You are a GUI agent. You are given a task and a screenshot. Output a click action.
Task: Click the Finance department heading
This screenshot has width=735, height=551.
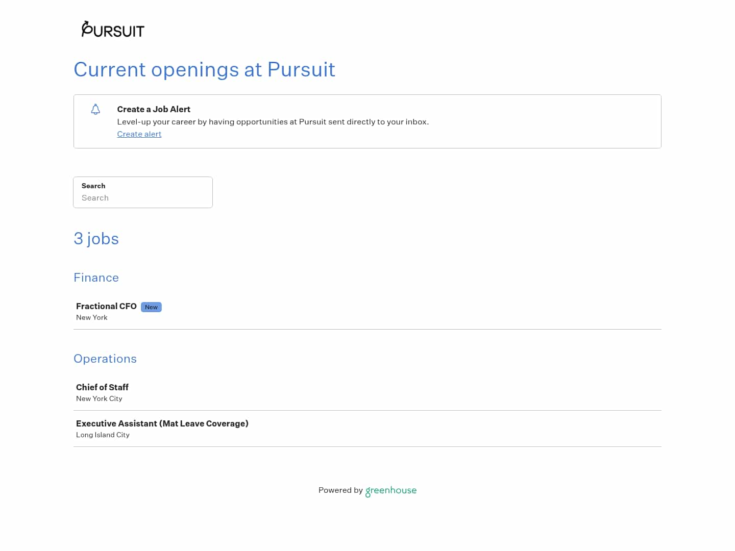click(x=96, y=278)
